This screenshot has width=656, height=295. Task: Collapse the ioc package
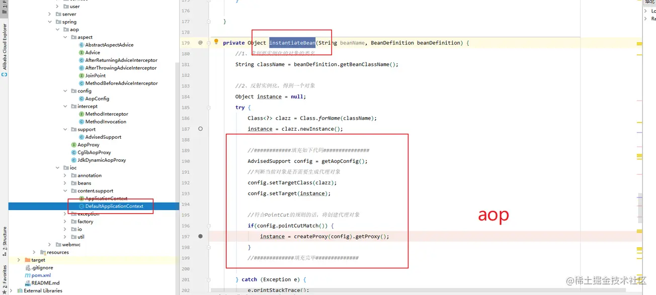pos(57,167)
